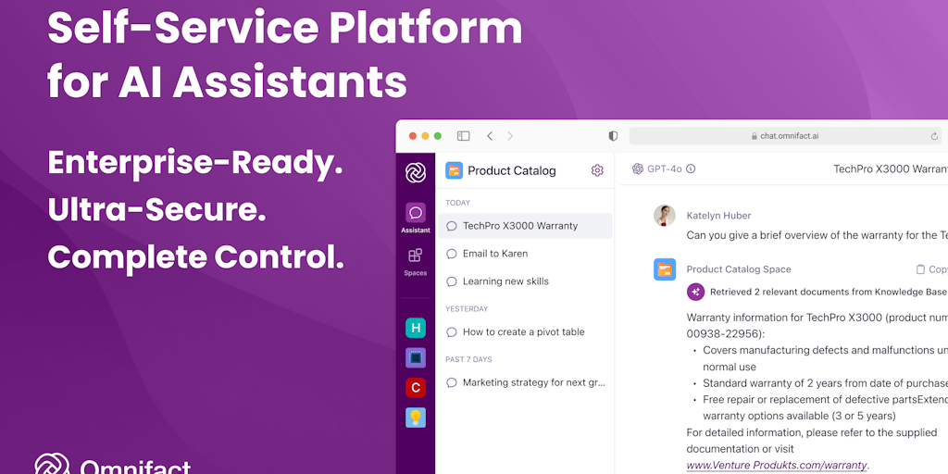The image size is (948, 474).
Task: Toggle the browser sidebar icon
Action: tap(463, 136)
